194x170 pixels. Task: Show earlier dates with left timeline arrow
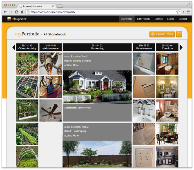coord(14,47)
